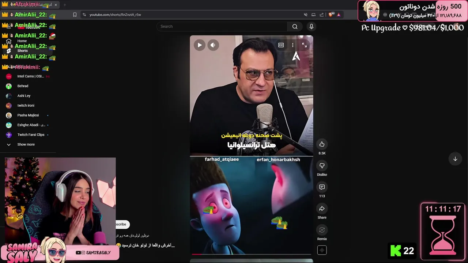
Task: Click Intel Cams channel avatar
Action: click(9, 76)
